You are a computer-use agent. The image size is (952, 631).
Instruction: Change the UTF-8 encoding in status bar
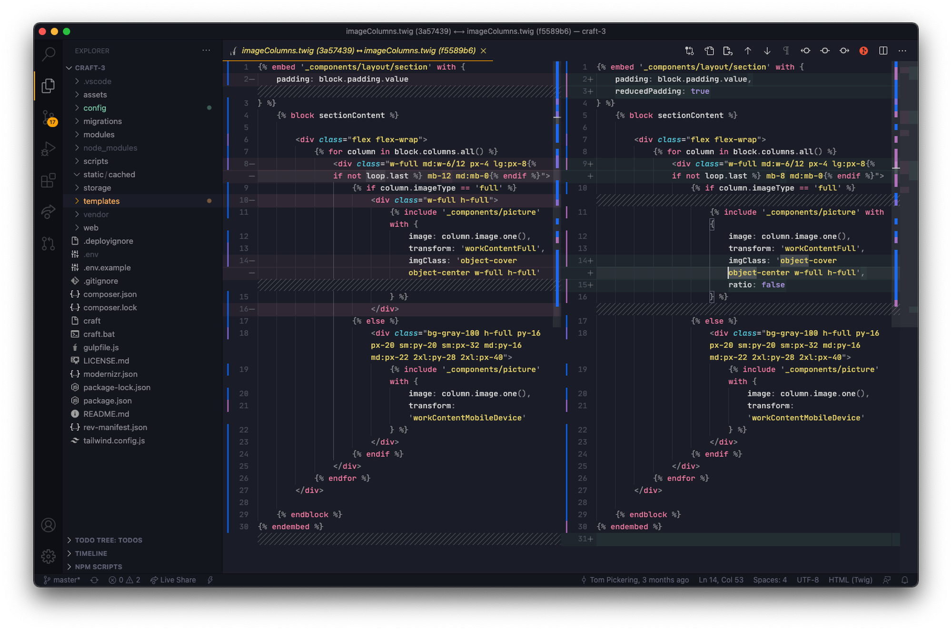coord(808,580)
